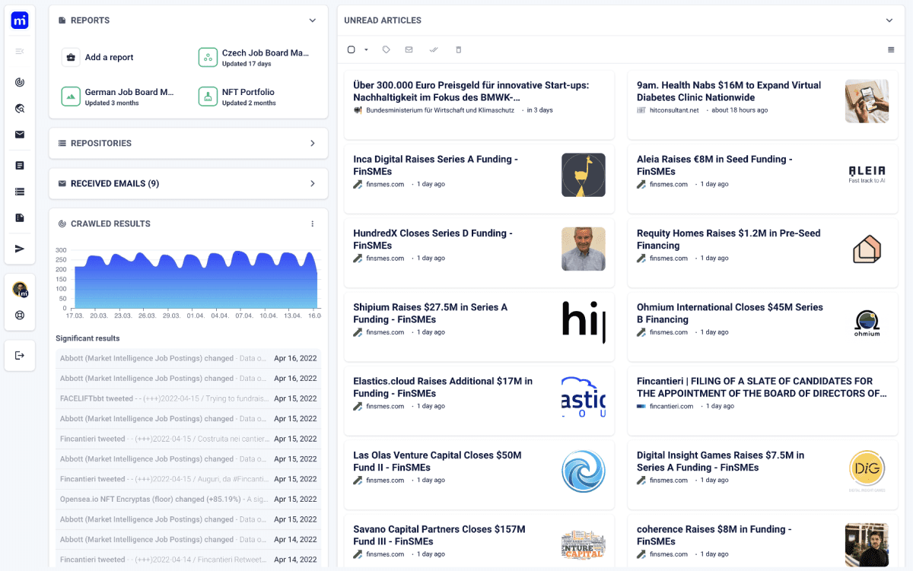Tick the select-all checkbox above articles
The image size is (913, 571).
click(351, 49)
